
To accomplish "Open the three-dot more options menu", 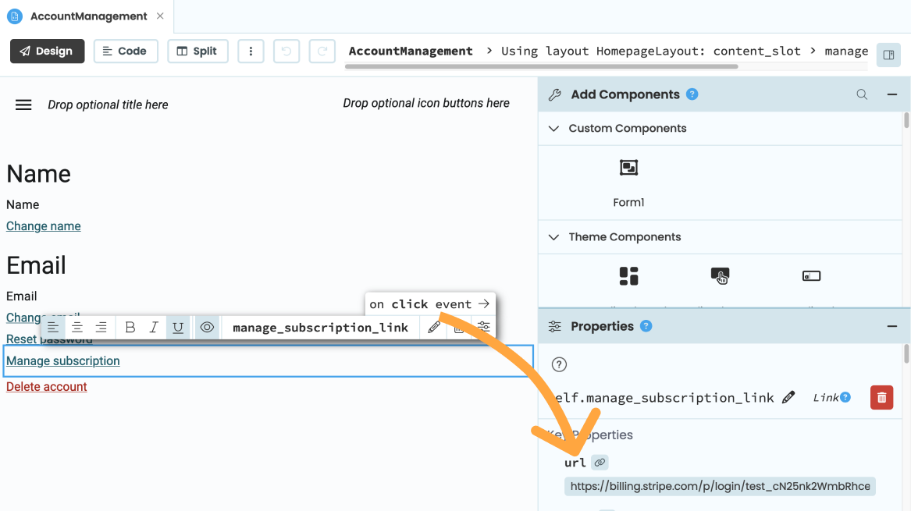I will click(x=251, y=51).
